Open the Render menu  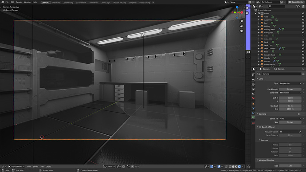(19, 2)
